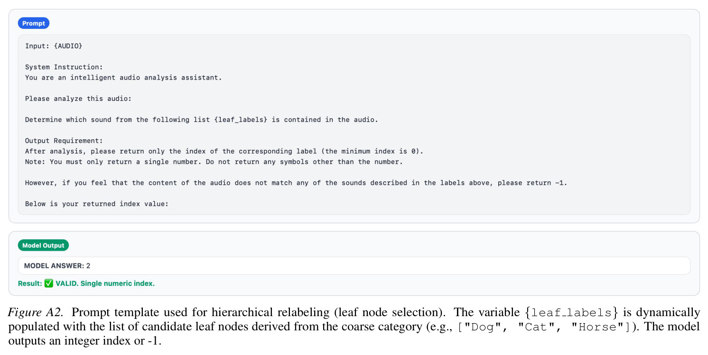Click the 'Result:' label

tap(30, 283)
